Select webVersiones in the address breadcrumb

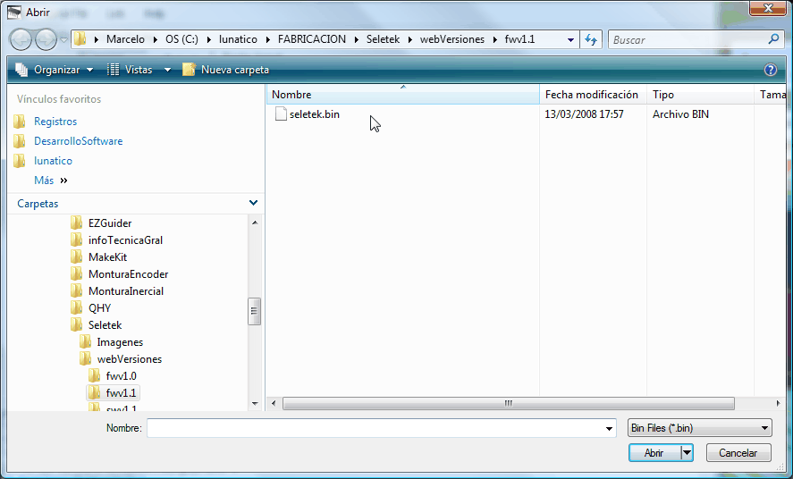[452, 39]
